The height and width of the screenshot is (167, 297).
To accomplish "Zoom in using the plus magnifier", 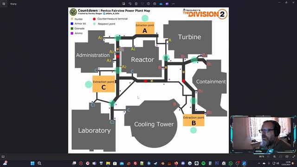I will click(x=274, y=157).
